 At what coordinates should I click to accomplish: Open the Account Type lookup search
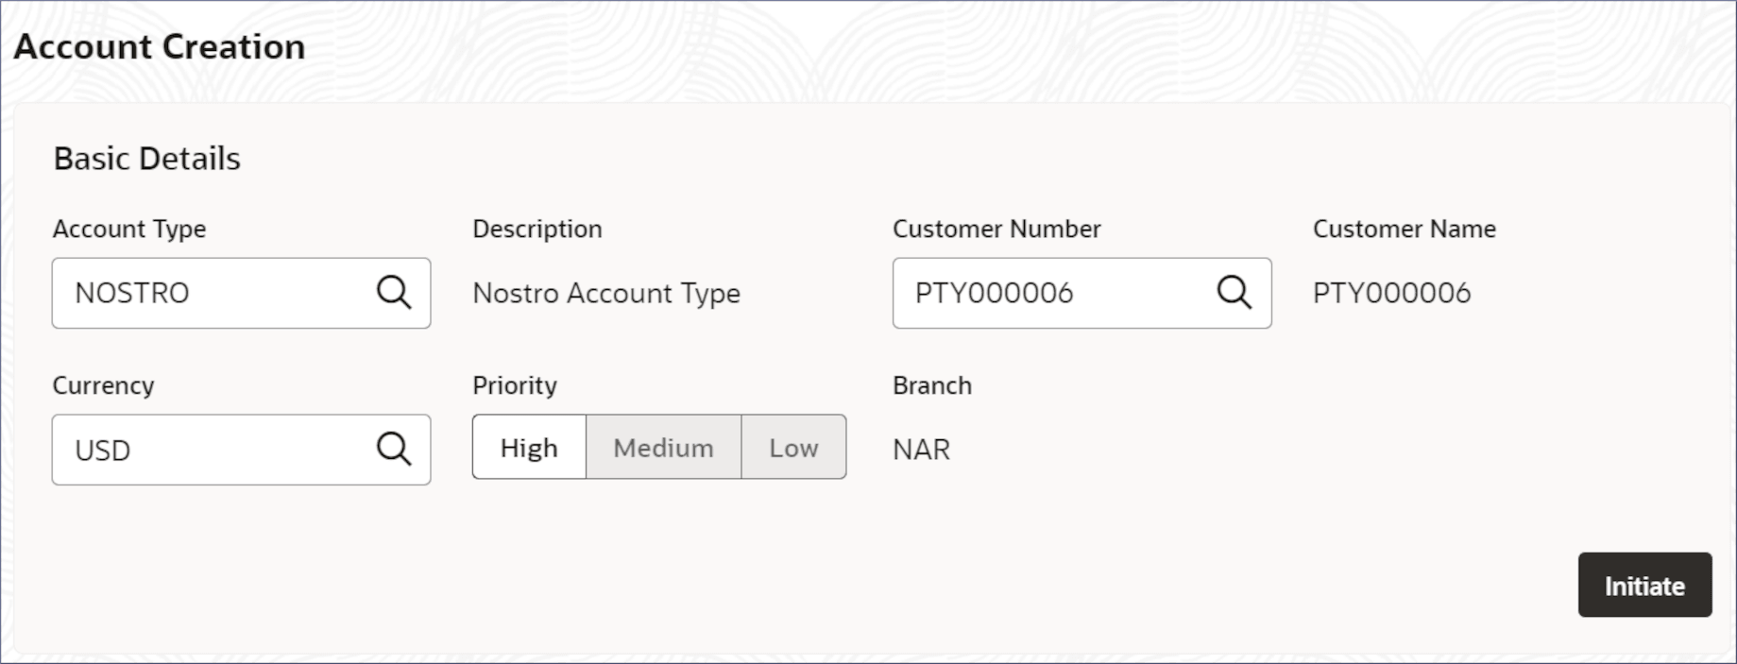394,293
